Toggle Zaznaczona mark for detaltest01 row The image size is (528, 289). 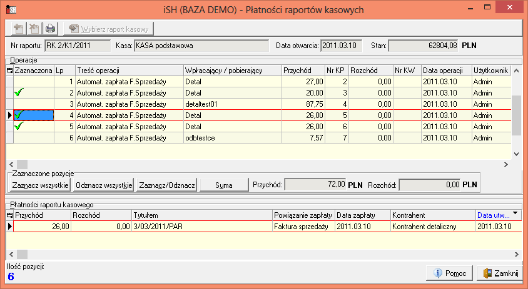[34, 104]
